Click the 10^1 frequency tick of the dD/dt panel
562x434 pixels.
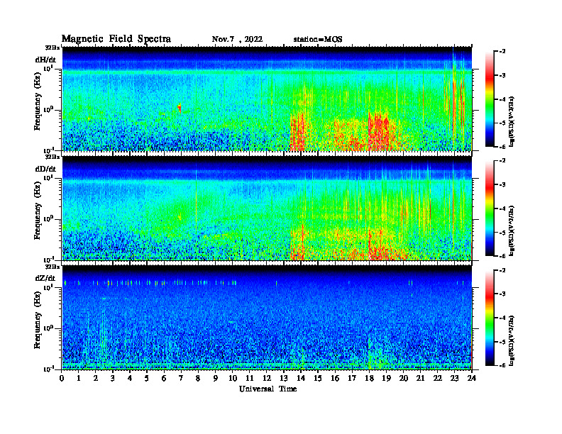point(48,178)
